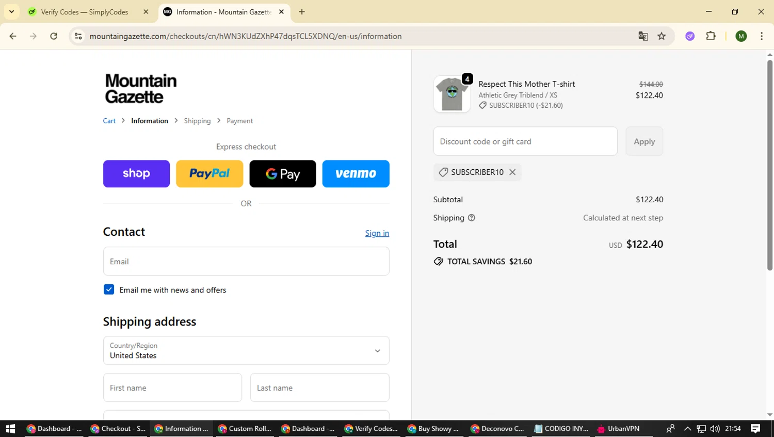Click the Respect This Mother T-shirt title
Image resolution: width=774 pixels, height=437 pixels.
(x=526, y=84)
